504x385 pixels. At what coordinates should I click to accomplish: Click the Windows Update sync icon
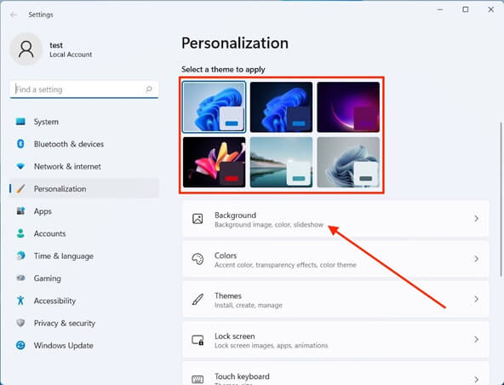pos(20,345)
